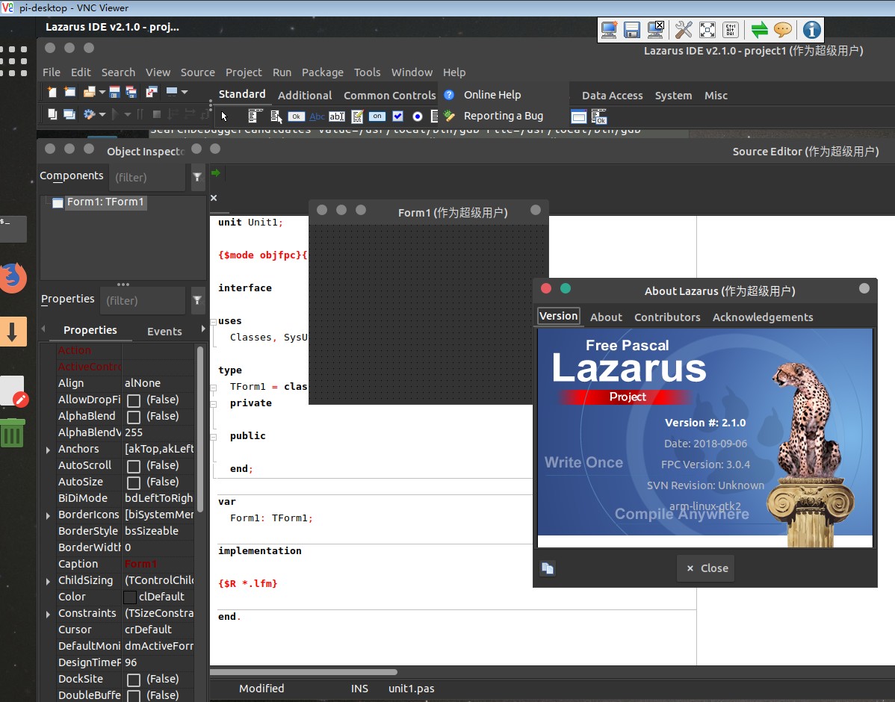The width and height of the screenshot is (895, 702).
Task: Open the Package menu
Action: click(323, 72)
